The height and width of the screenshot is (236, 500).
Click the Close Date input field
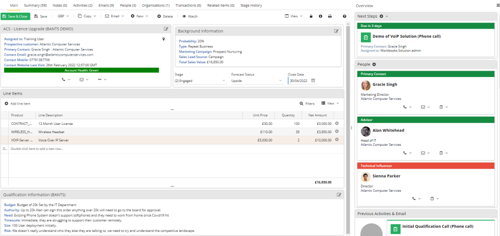[x=299, y=81]
